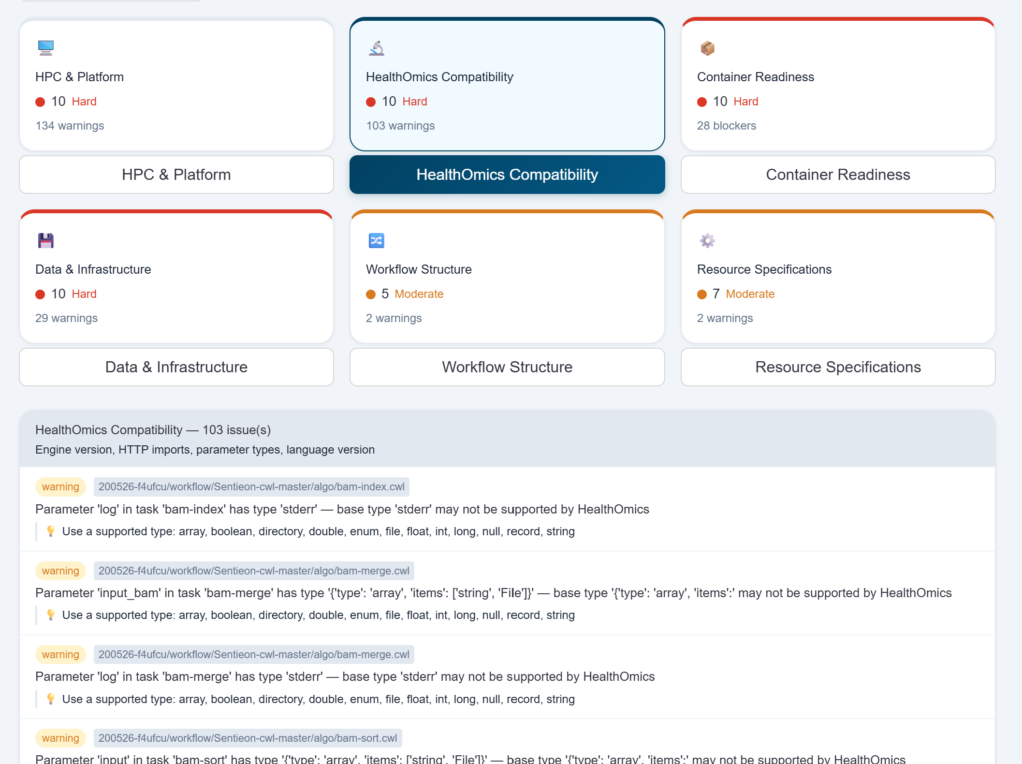Click the red dot beside HPC & Platform score

[40, 102]
